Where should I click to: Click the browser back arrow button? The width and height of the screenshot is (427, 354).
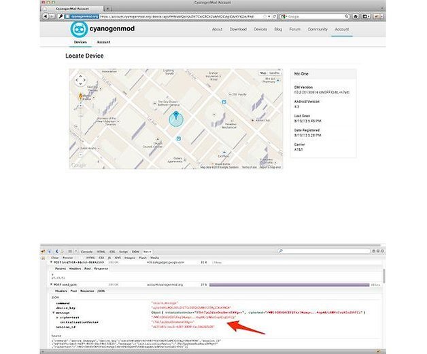tap(45, 16)
